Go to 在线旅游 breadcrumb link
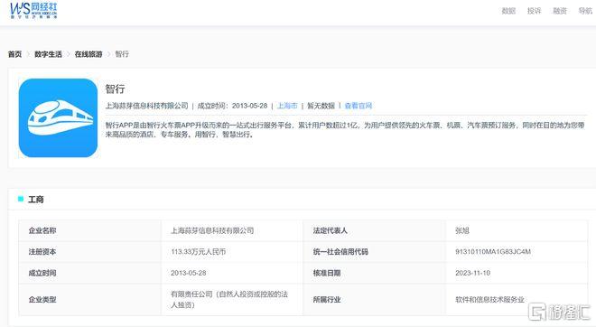 (88, 54)
